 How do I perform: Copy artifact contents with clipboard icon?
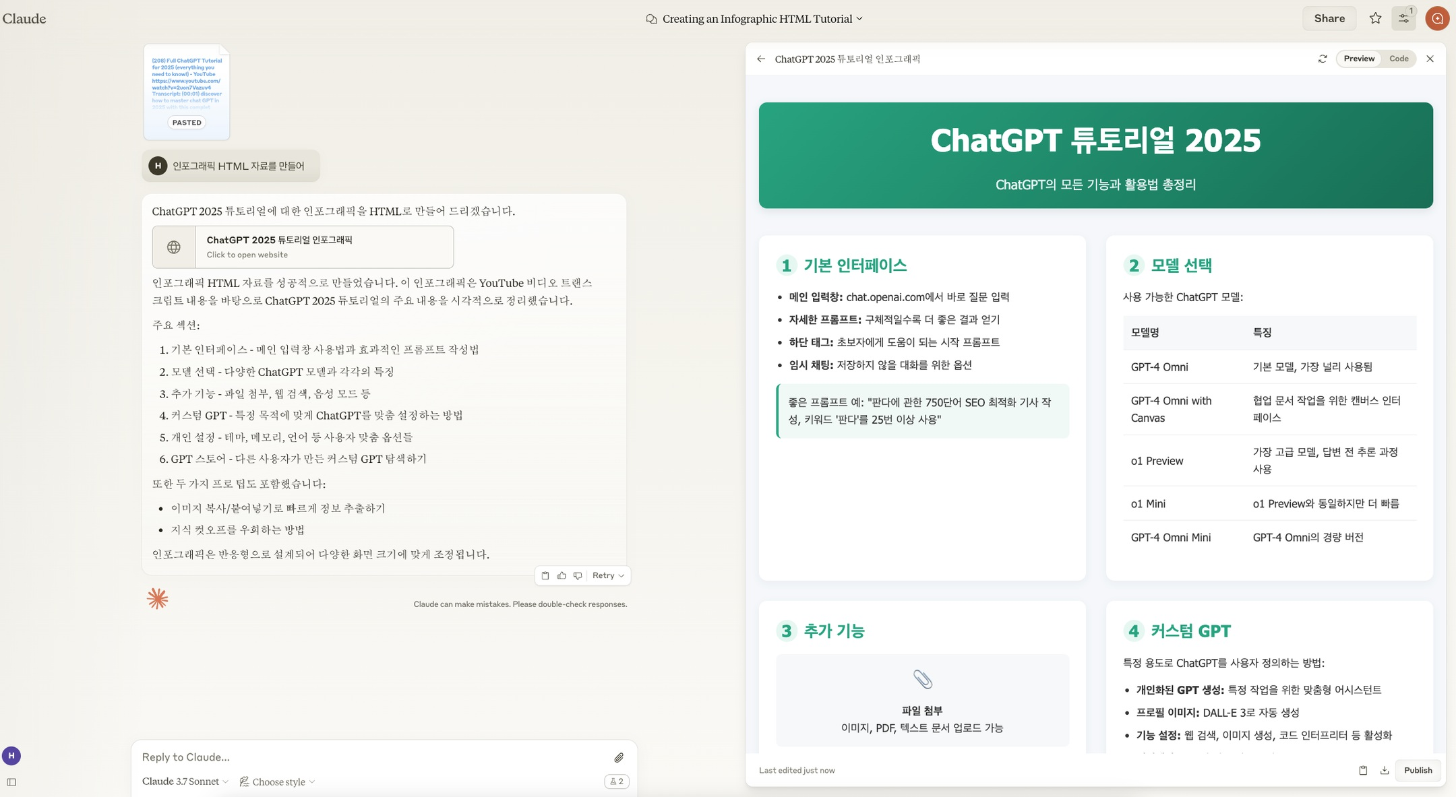(1363, 770)
